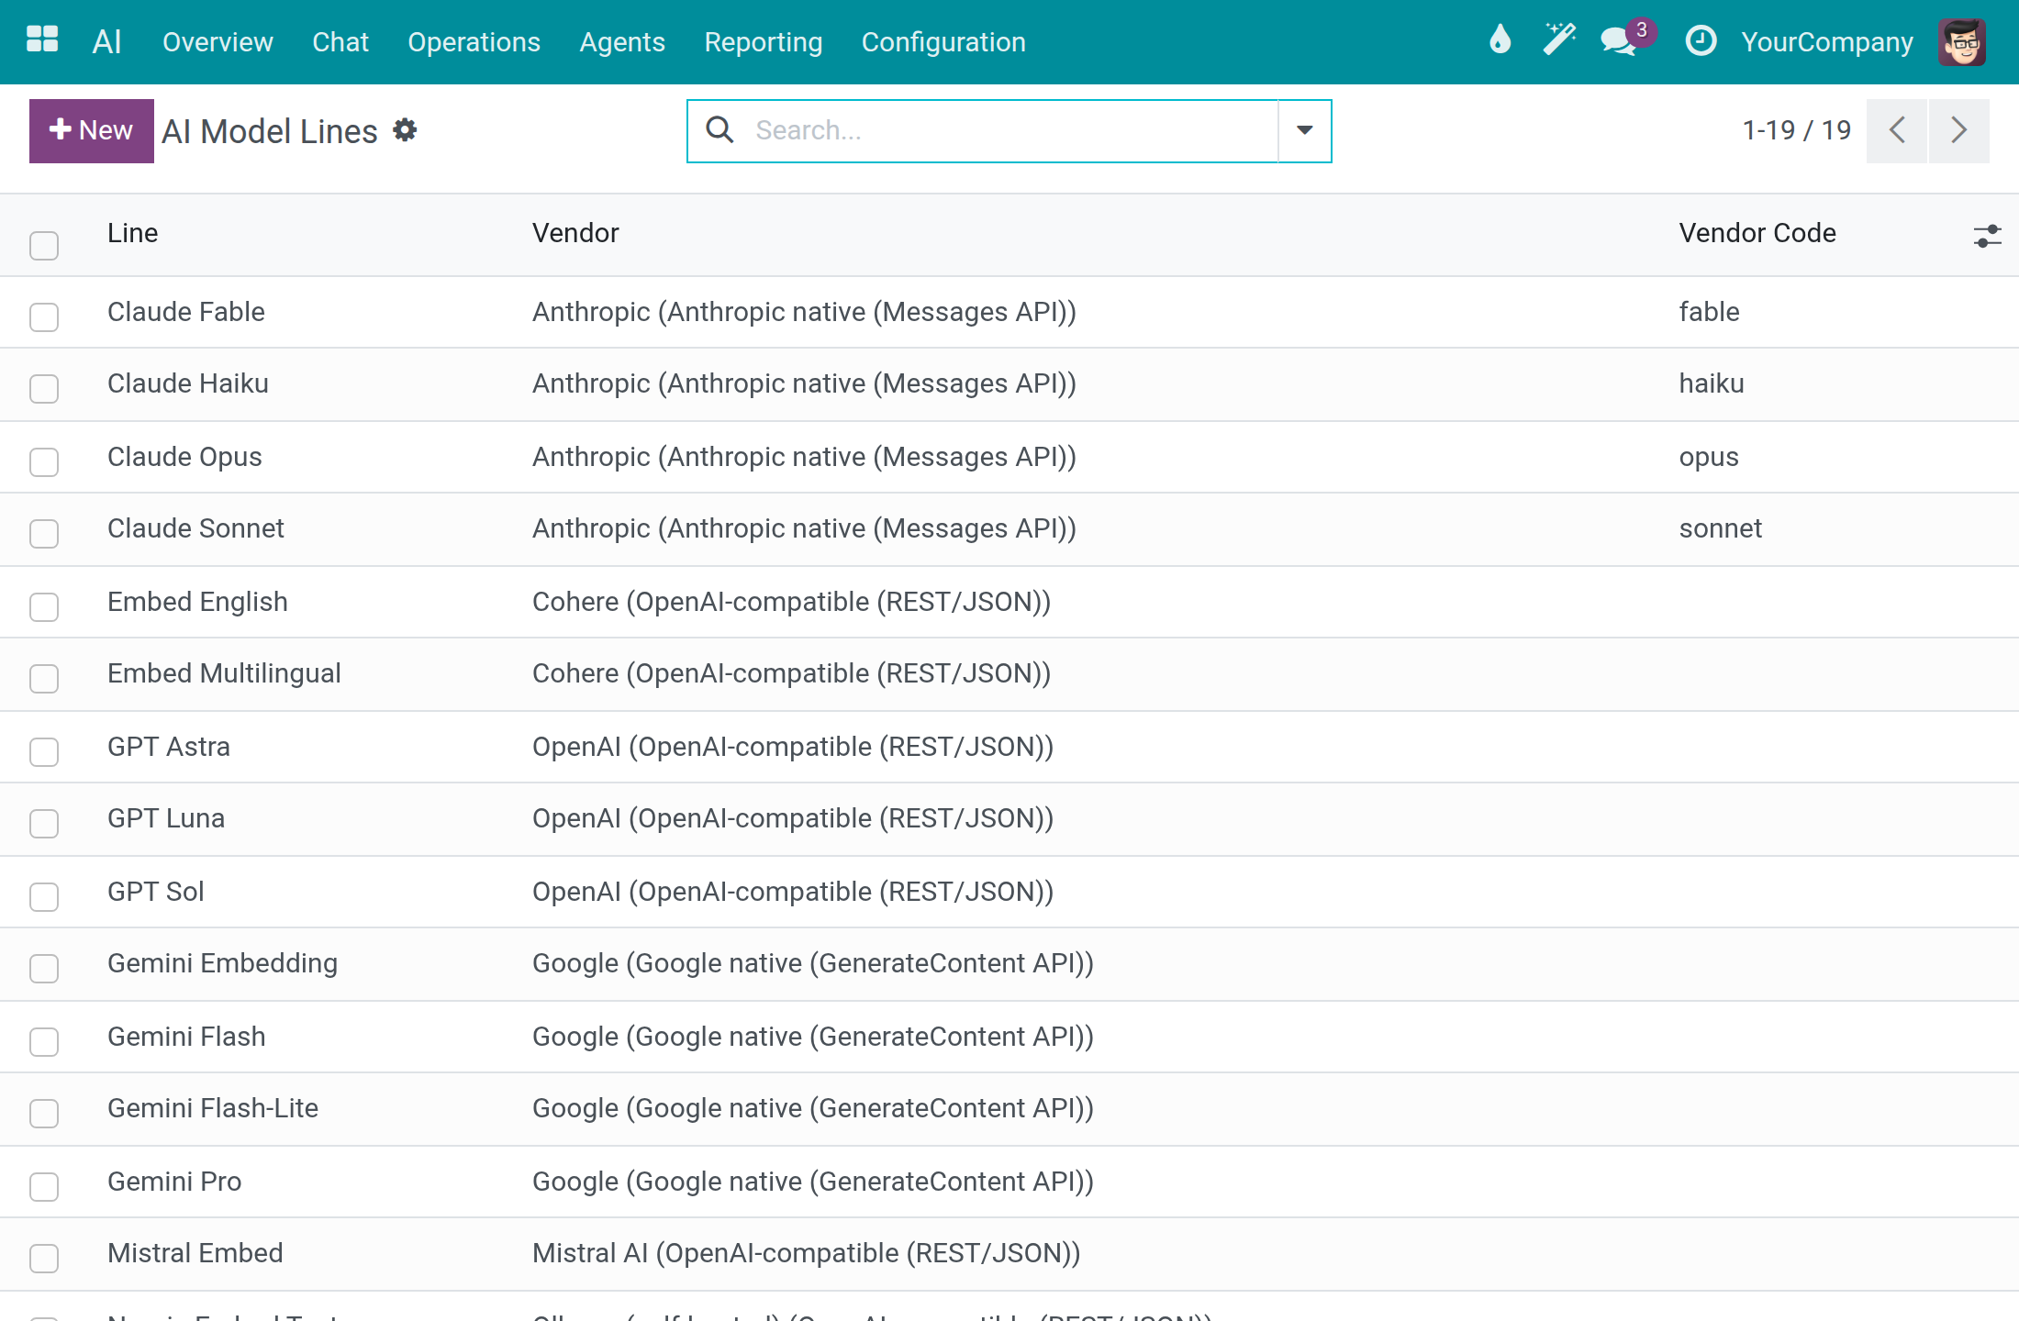Click the water drop debug icon
The height and width of the screenshot is (1321, 2019).
1500,40
